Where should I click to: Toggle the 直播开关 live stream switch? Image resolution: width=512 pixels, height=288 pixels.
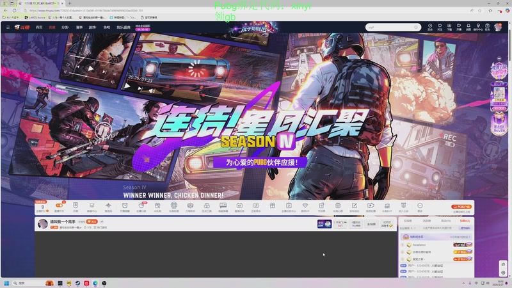60,207
